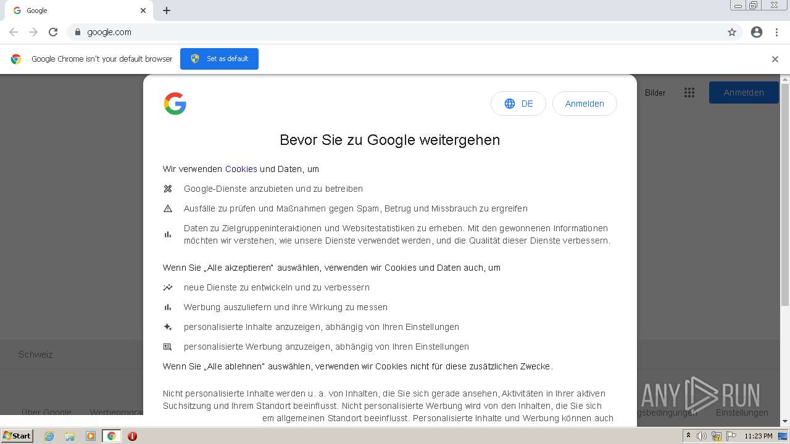Close the Google tab
Viewport: 790px width, 444px height.
[x=143, y=10]
